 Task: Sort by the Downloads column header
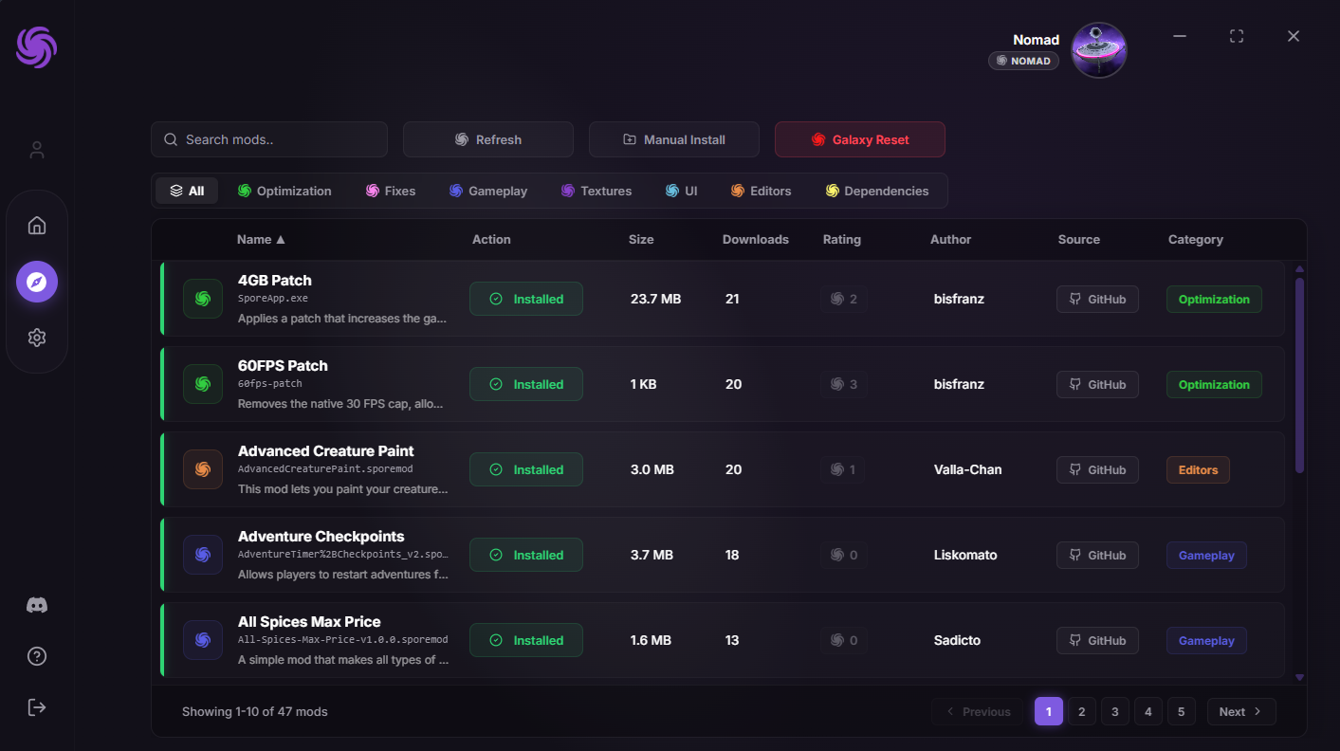(756, 240)
